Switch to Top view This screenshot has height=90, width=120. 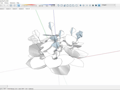click(61, 5)
